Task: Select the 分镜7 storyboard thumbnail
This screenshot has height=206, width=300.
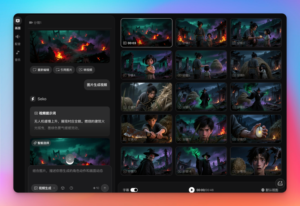Action: point(146,97)
